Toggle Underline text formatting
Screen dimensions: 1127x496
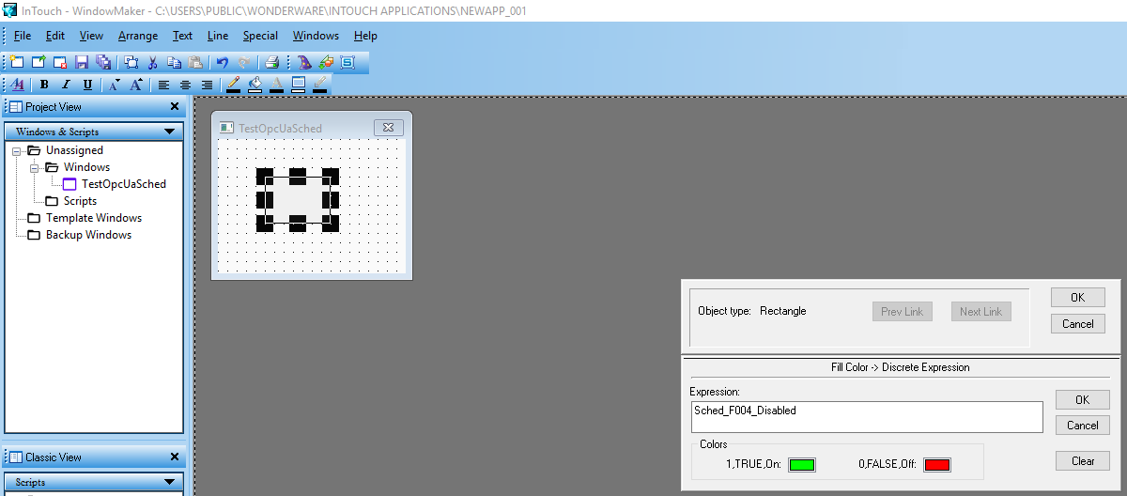[87, 85]
